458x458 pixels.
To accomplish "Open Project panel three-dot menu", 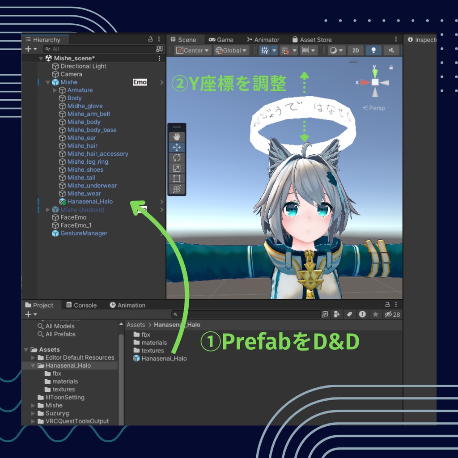I will coord(396,304).
